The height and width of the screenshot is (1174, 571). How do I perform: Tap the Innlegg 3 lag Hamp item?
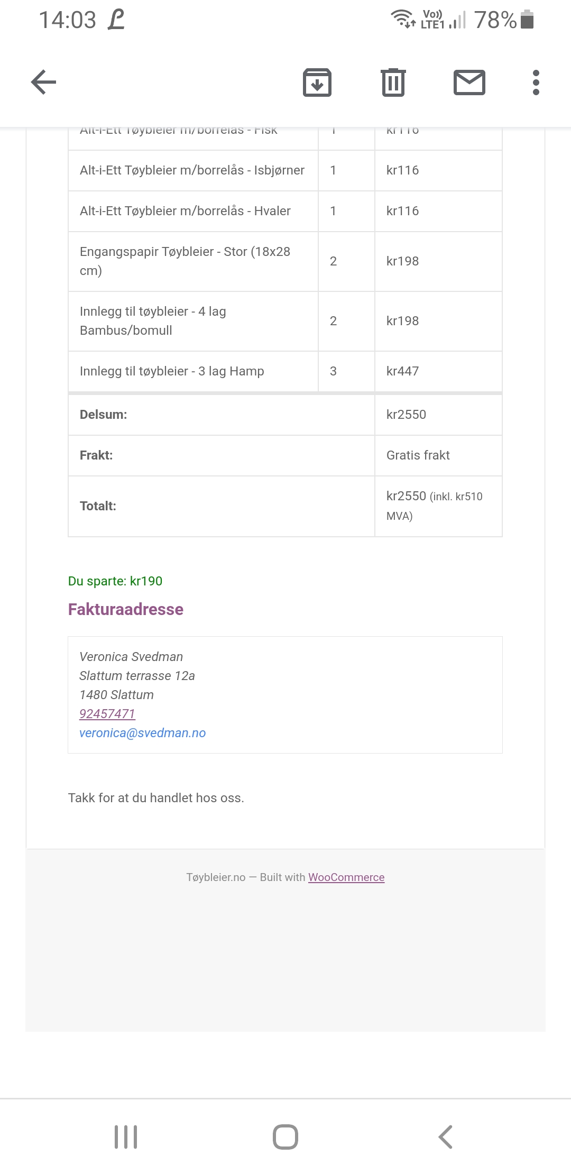click(193, 371)
